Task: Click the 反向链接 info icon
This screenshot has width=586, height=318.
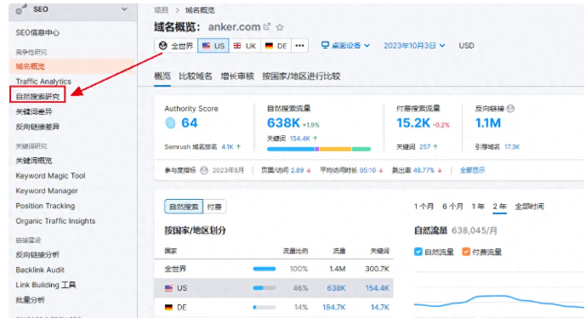Action: pyautogui.click(x=511, y=108)
